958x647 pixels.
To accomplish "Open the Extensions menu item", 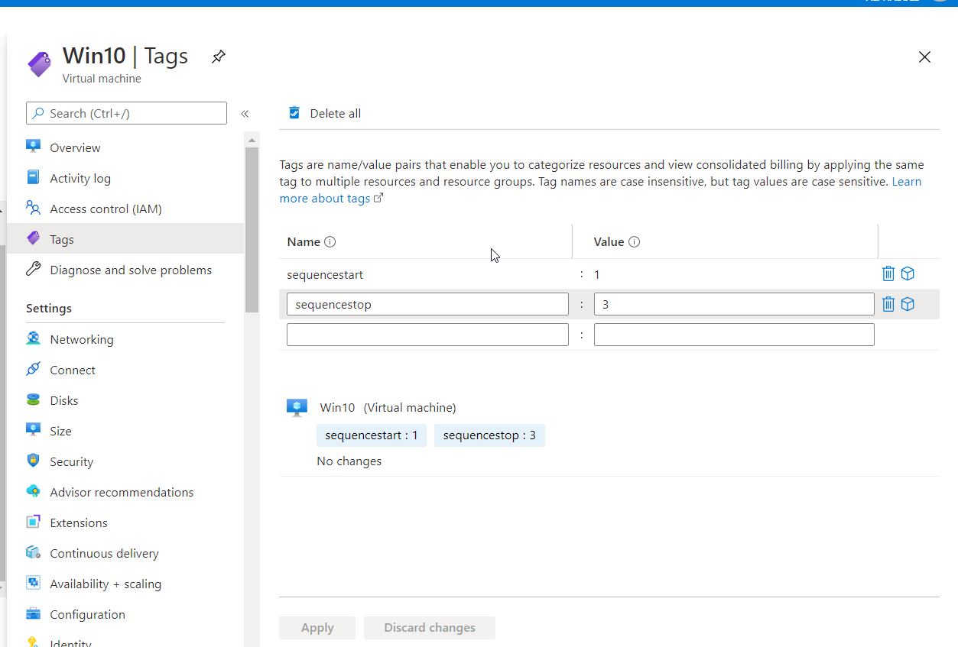I will pyautogui.click(x=79, y=523).
